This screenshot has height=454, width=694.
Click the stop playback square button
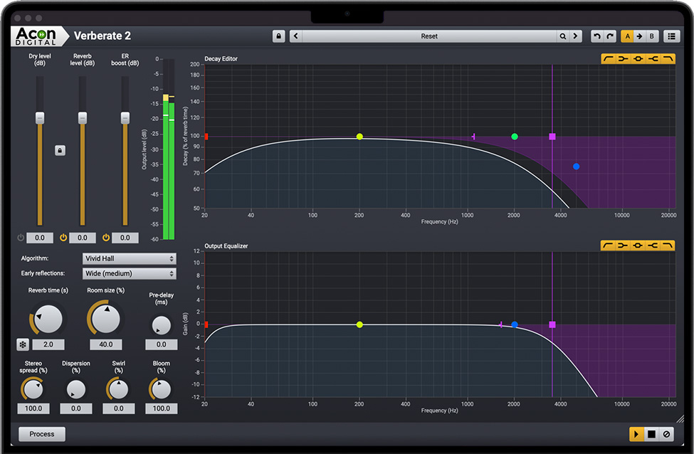651,434
